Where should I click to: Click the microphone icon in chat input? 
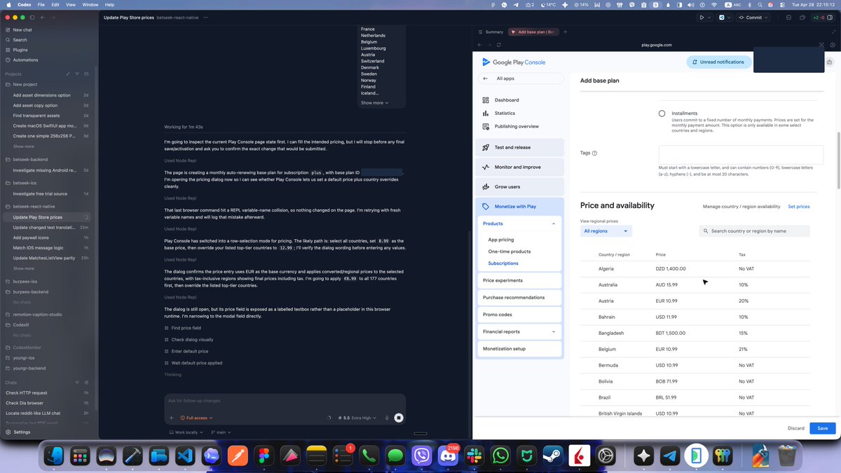[x=387, y=418]
